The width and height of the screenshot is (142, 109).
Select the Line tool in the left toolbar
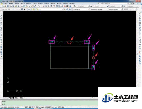pyautogui.click(x=1, y=13)
